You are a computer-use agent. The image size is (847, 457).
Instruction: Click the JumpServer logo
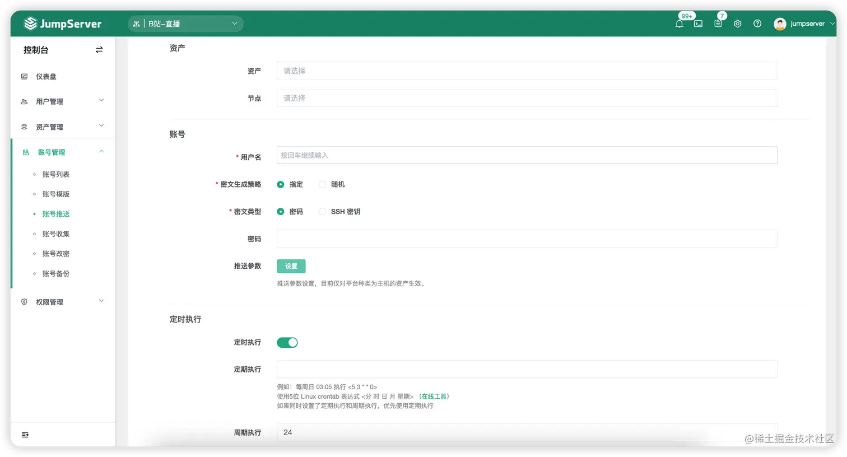[62, 23]
